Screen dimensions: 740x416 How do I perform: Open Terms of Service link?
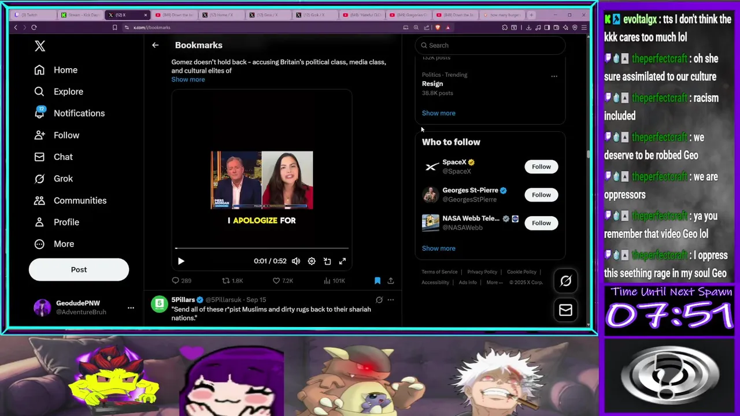coord(439,272)
